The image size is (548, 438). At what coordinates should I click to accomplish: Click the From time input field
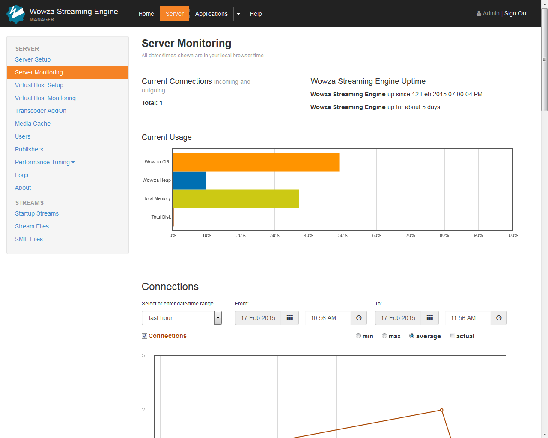tap(328, 318)
